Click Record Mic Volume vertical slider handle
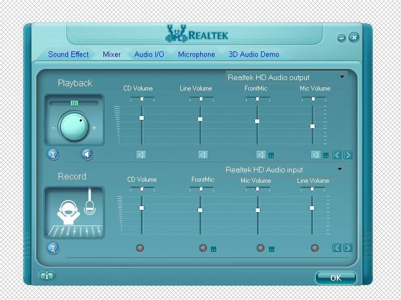 click(x=258, y=210)
